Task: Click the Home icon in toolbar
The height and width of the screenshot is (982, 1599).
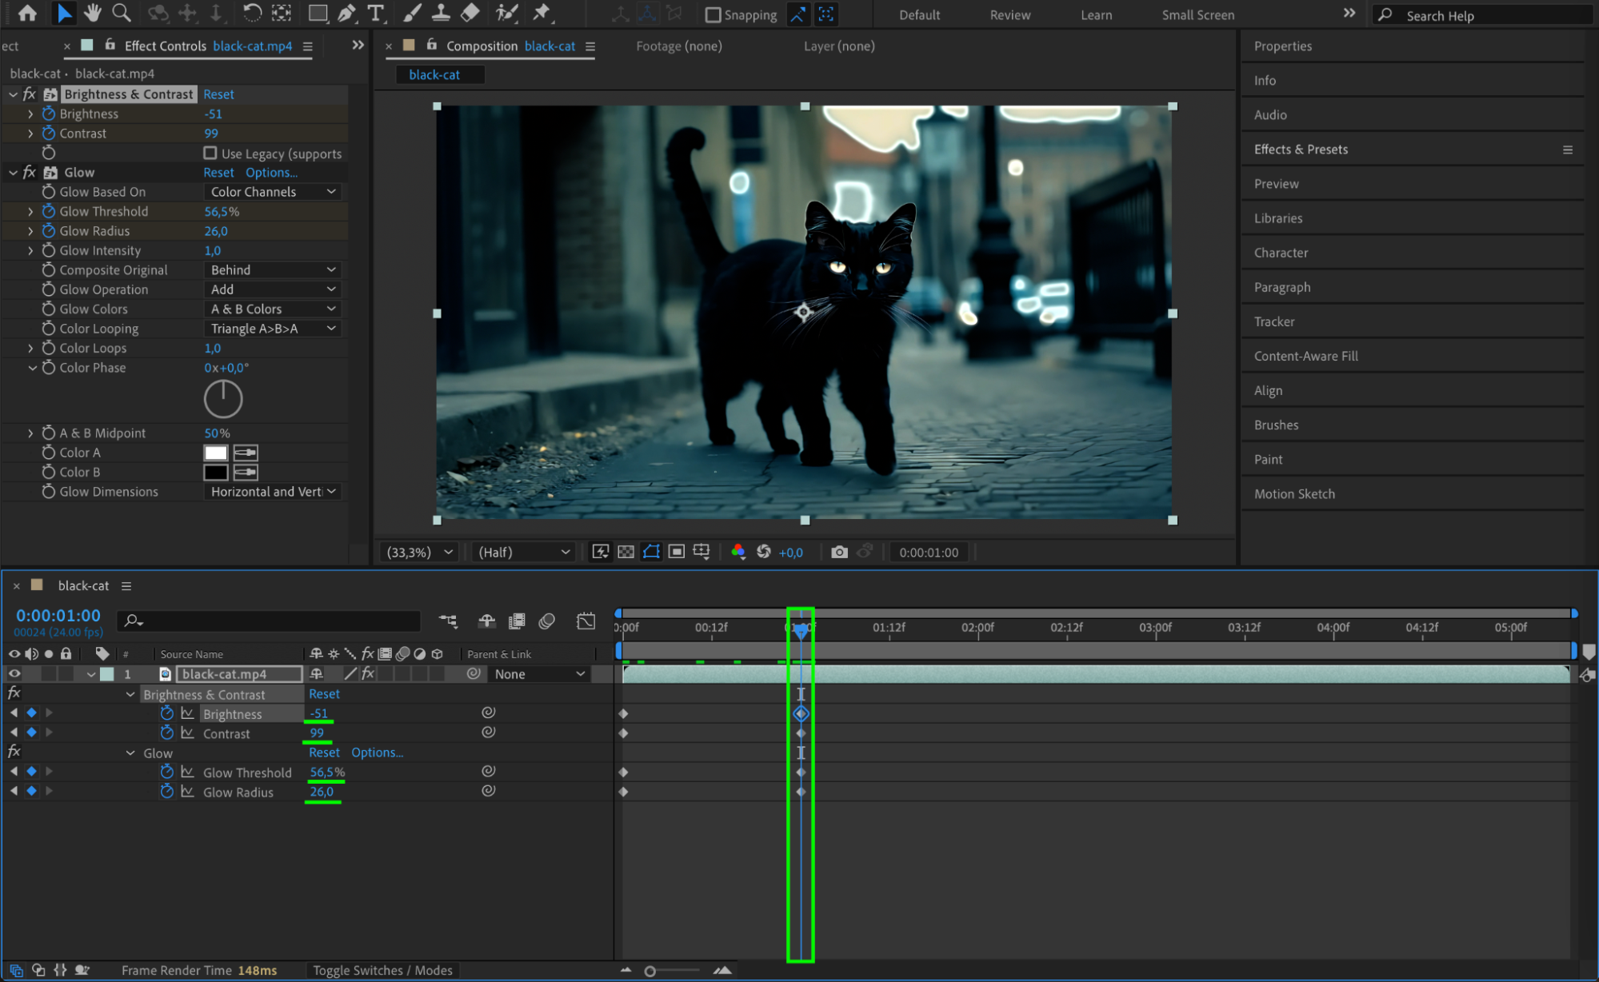Action: pyautogui.click(x=27, y=13)
